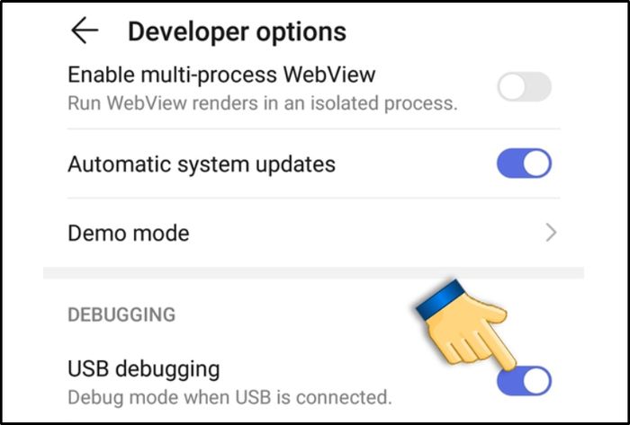Screen dimensions: 630x425
Task: Click "Run WebView renders in an isolated process" text
Action: [x=263, y=103]
